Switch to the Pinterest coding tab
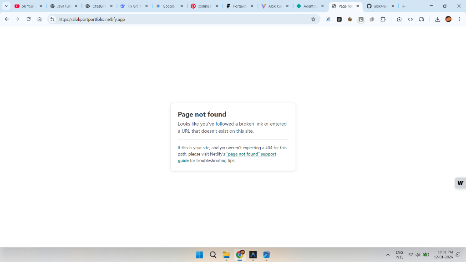This screenshot has height=262, width=466. click(203, 6)
